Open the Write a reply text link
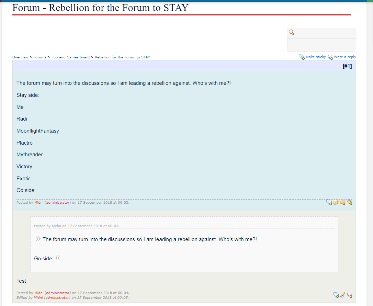This screenshot has width=373, height=306. tap(345, 57)
